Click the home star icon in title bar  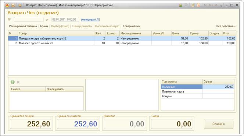[x=20, y=5]
